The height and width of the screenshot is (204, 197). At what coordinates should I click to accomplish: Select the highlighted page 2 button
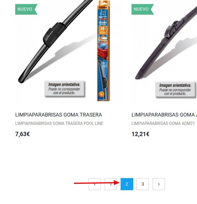[127, 184]
